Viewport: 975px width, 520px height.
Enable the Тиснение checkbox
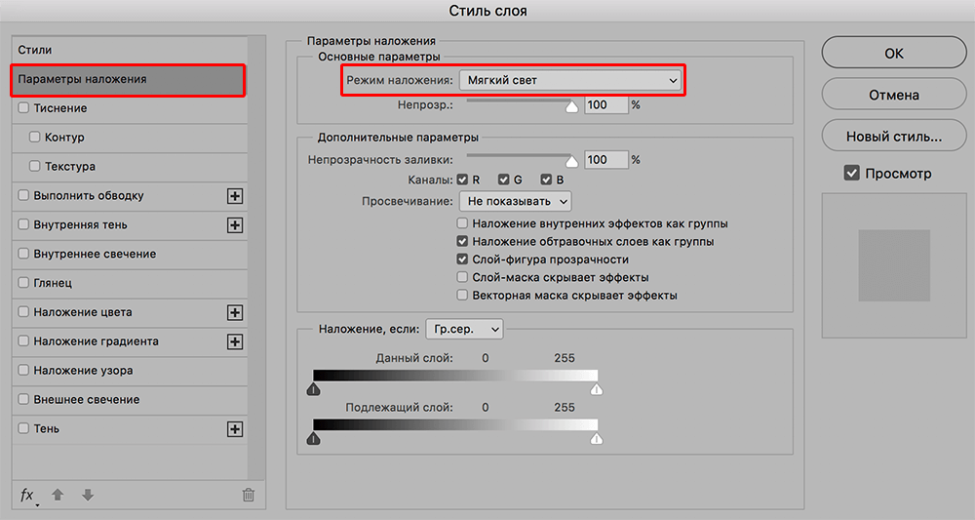click(23, 107)
